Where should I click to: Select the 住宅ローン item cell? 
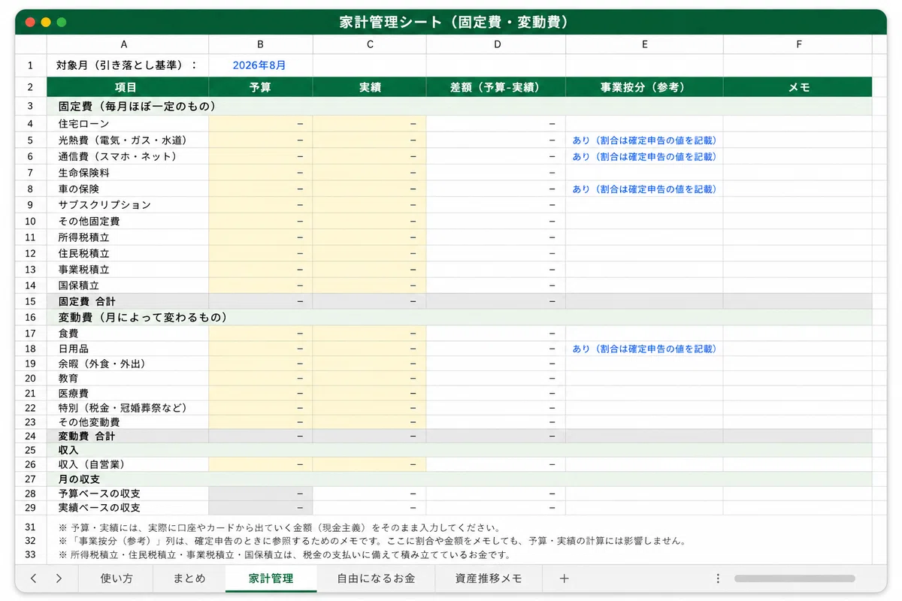tap(128, 124)
